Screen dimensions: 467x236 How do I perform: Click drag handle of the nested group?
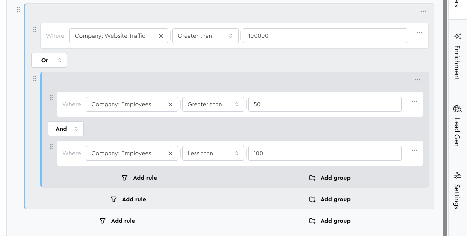click(x=35, y=78)
